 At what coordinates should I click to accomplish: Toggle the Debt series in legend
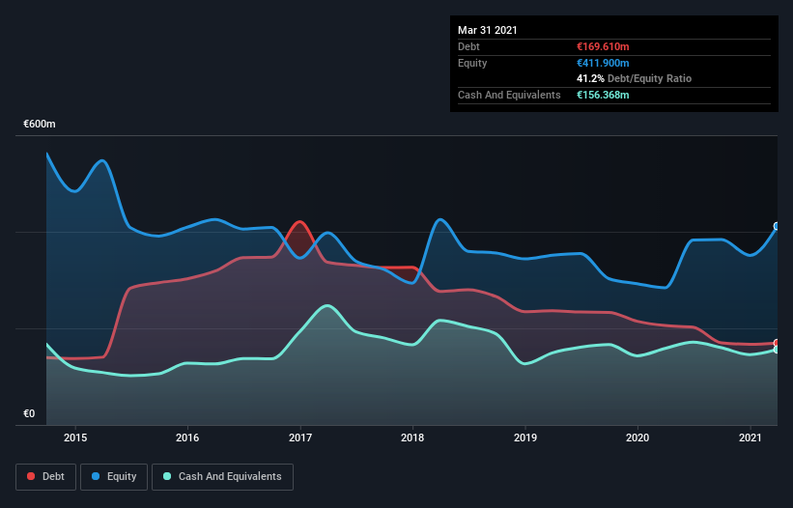pos(46,477)
